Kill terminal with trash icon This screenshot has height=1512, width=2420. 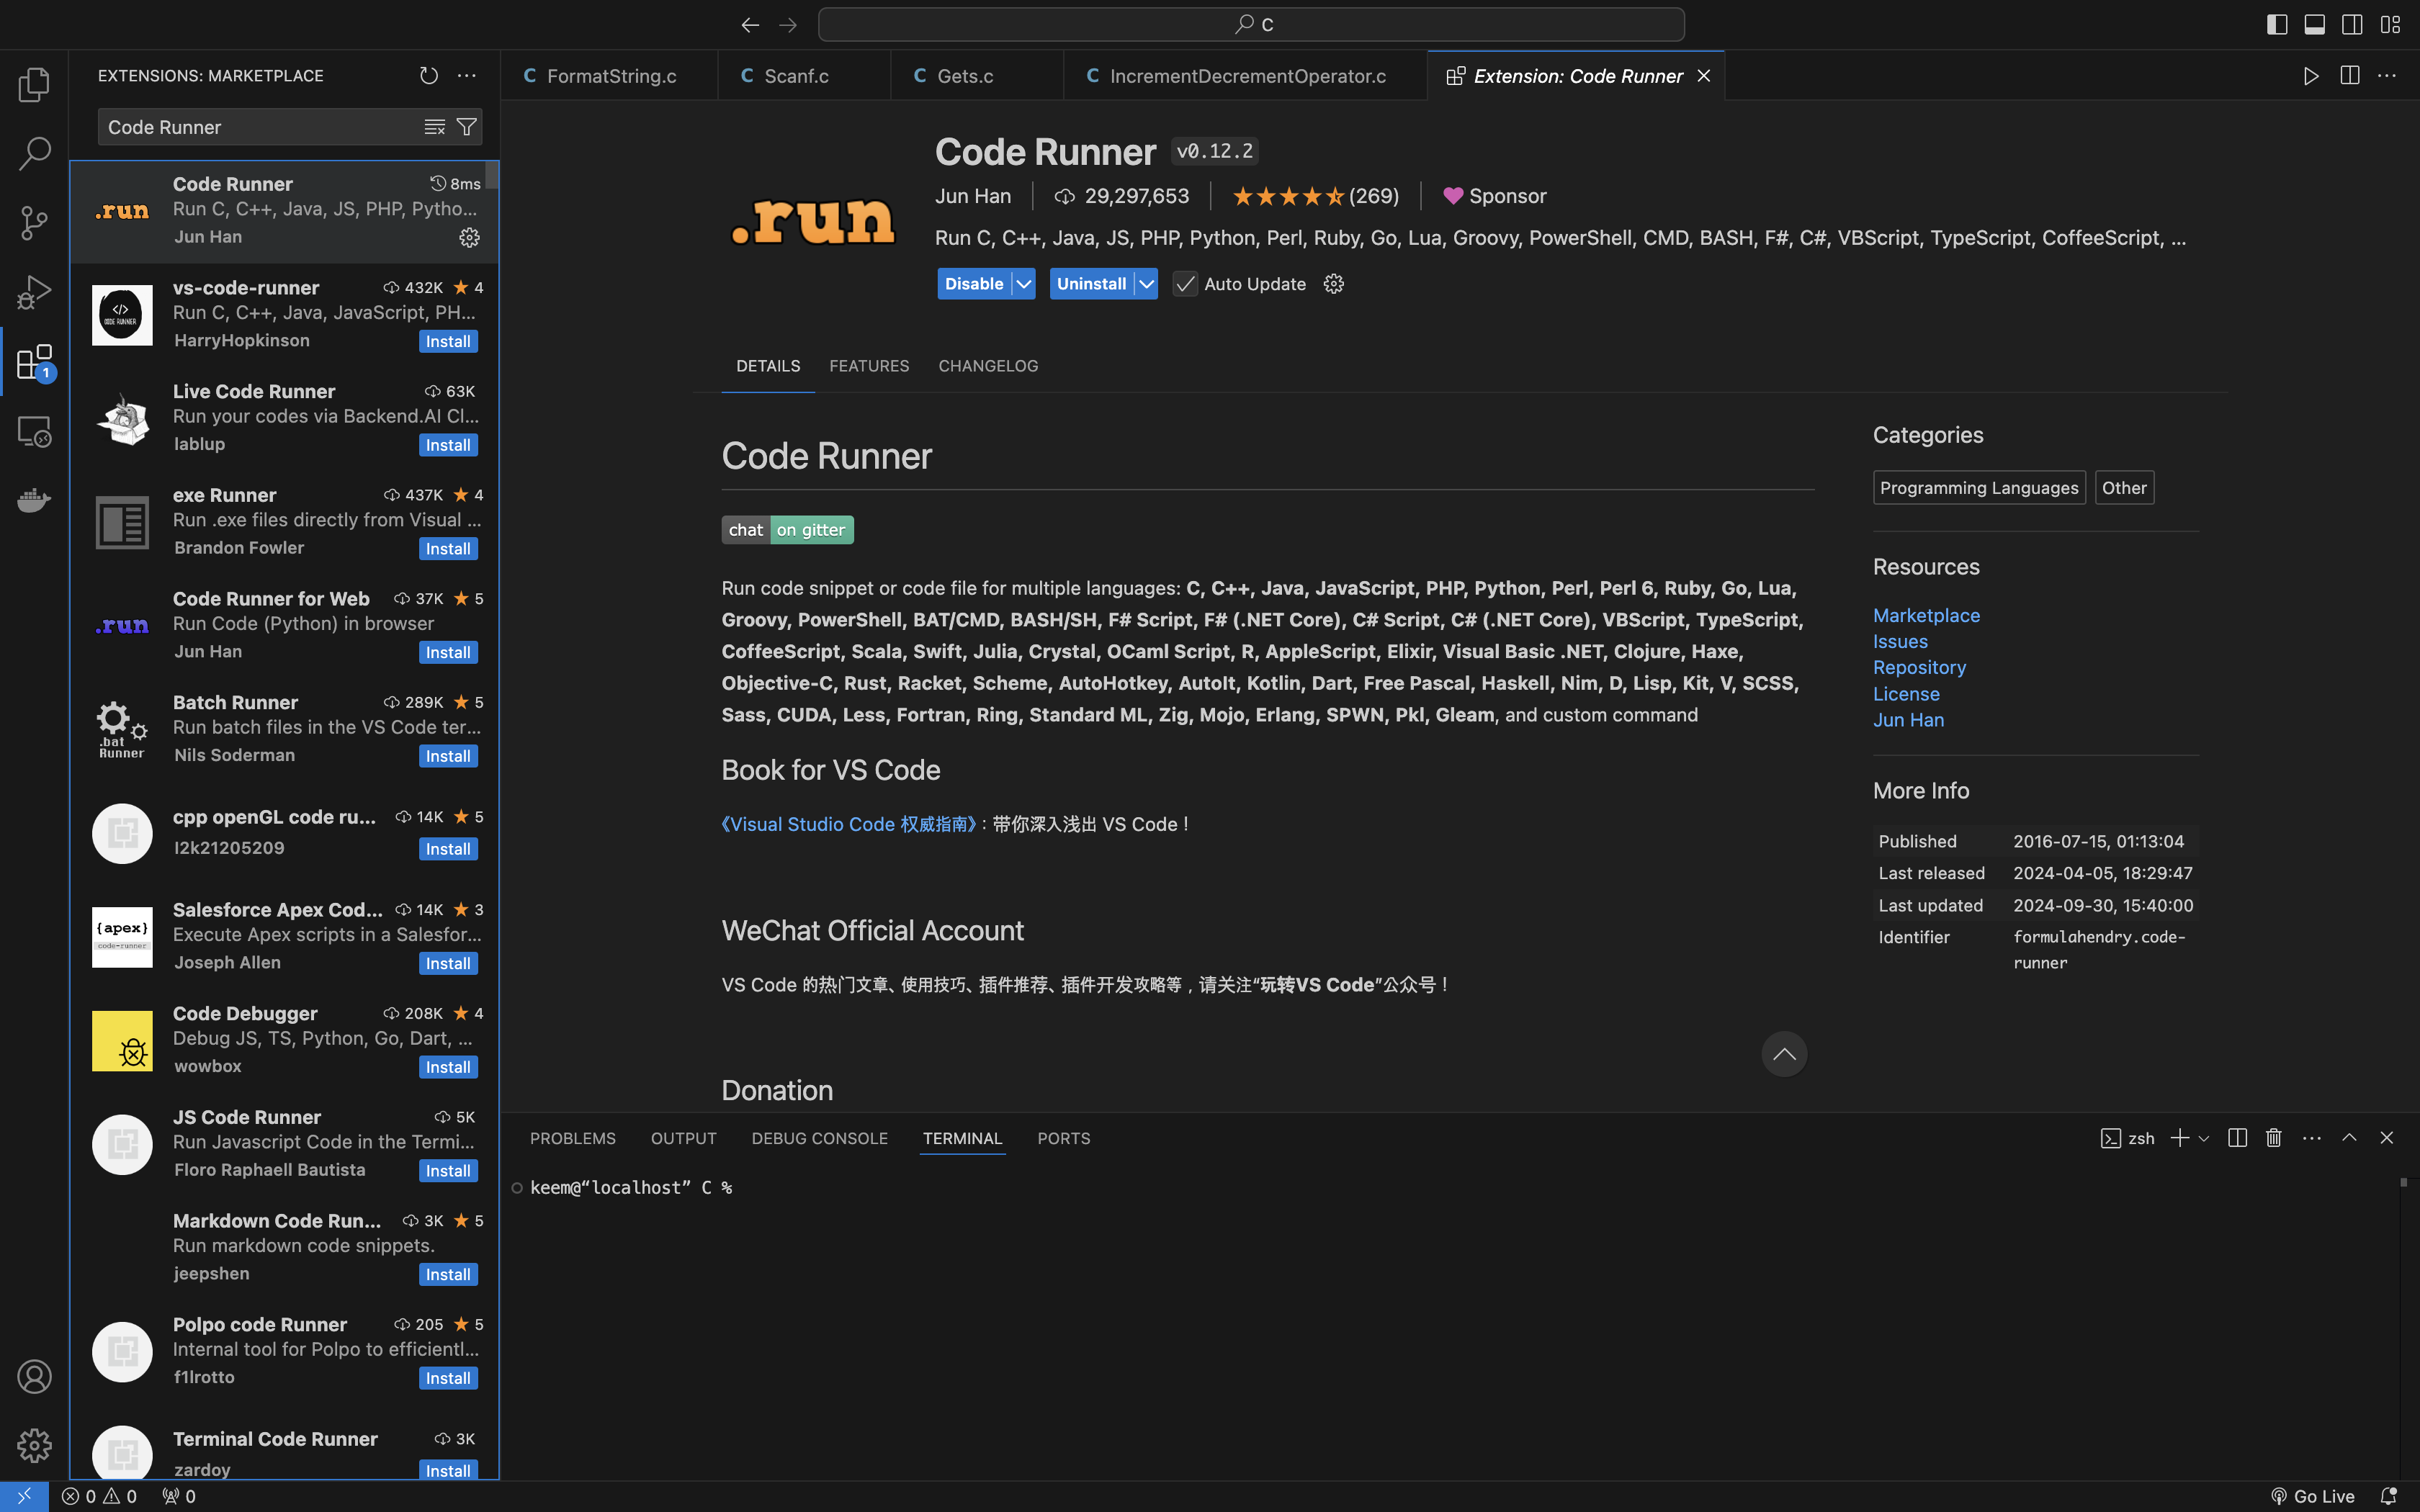[2274, 1138]
